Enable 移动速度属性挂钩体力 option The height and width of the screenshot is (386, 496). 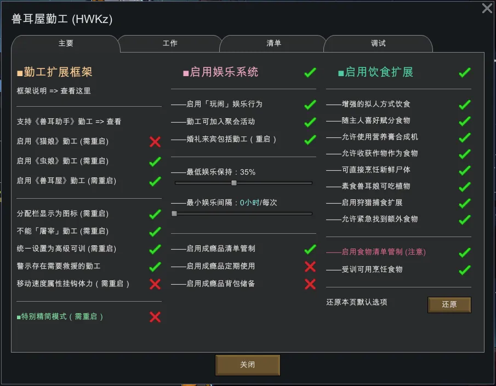pos(155,284)
